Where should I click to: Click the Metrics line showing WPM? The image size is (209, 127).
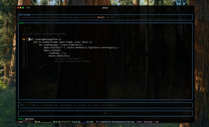point(68,105)
